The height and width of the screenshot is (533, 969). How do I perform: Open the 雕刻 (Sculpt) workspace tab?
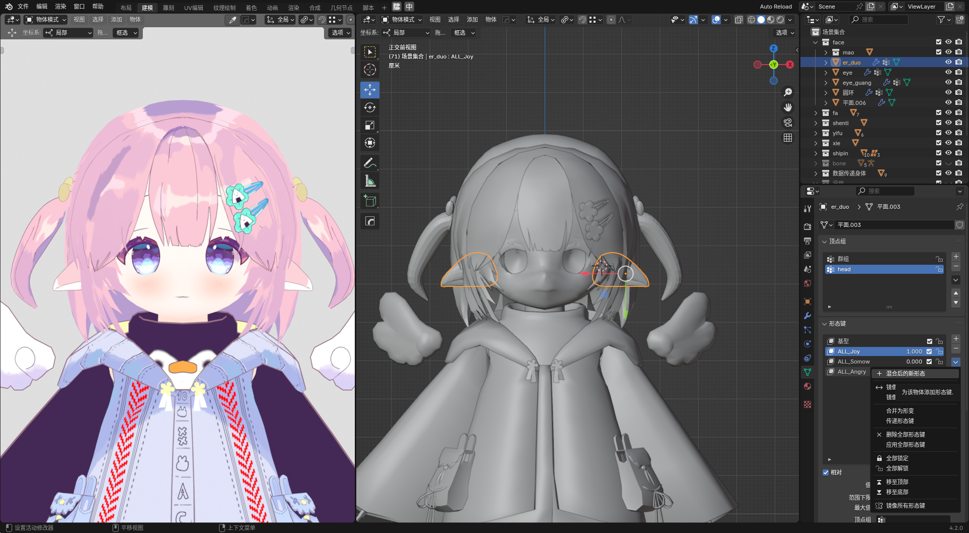168,8
